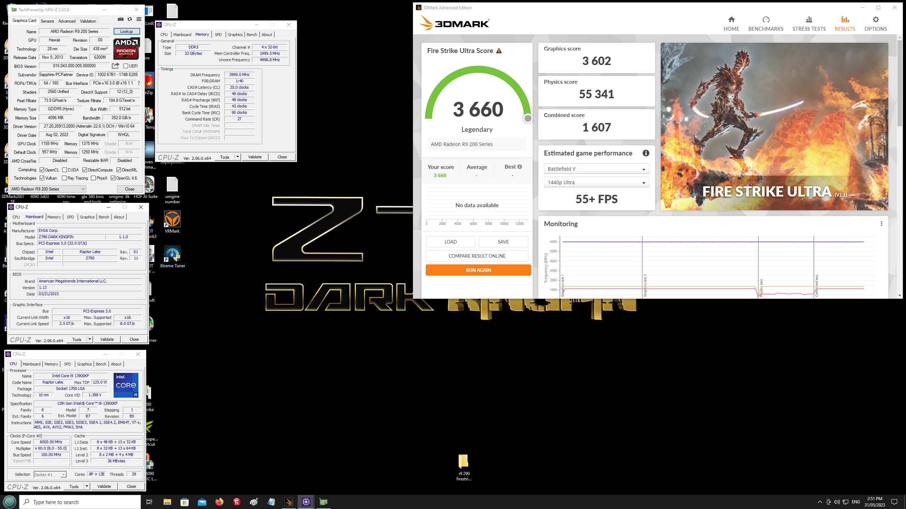Open Mail app from taskbar
Image resolution: width=906 pixels, height=509 pixels.
202,502
